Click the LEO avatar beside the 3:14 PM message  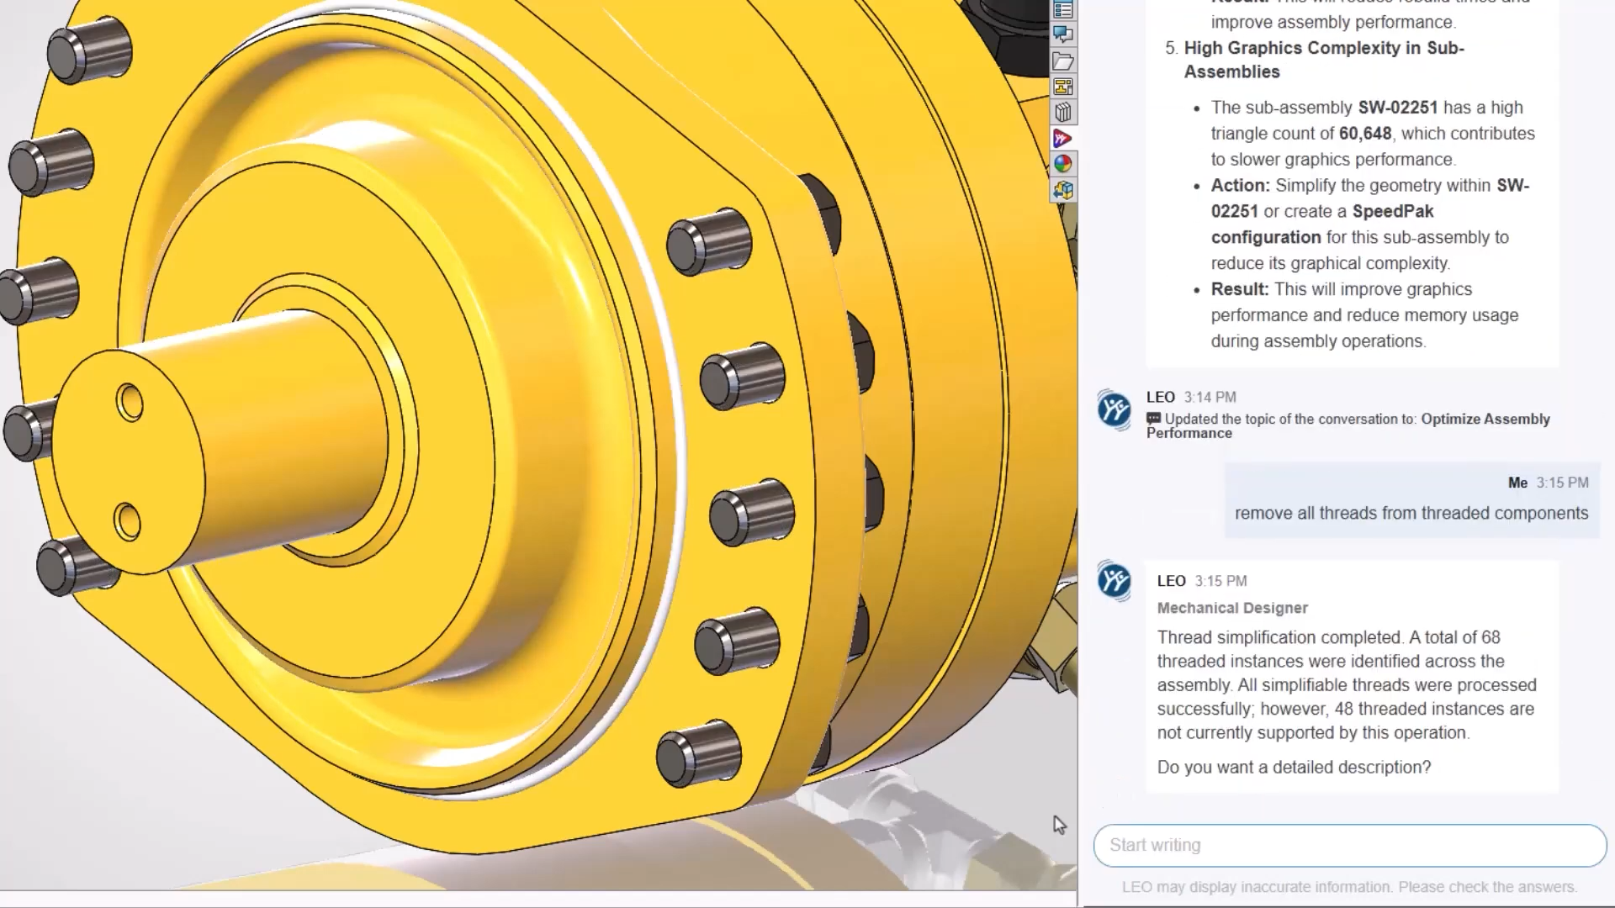point(1115,410)
